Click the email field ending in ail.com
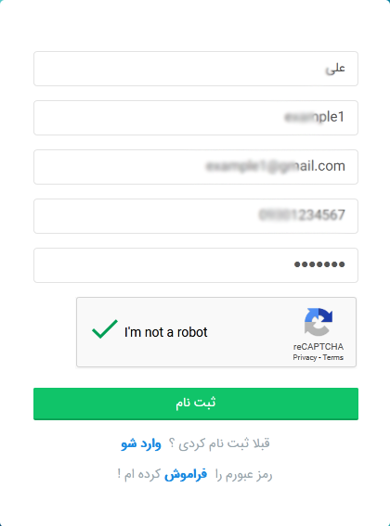This screenshot has height=526, width=390. pos(196,167)
